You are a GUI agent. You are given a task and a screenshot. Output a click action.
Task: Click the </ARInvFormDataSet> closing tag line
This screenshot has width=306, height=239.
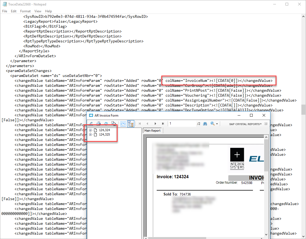pos(35,56)
